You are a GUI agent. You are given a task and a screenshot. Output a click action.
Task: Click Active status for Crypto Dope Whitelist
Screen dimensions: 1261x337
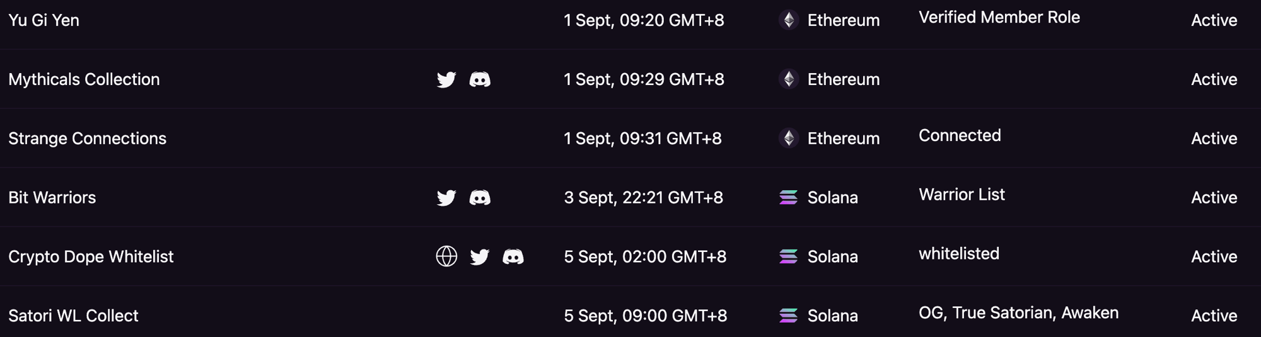[x=1214, y=256]
